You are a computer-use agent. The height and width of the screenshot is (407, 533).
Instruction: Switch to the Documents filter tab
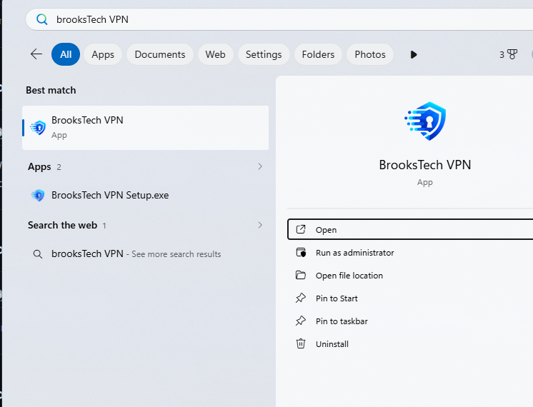160,54
